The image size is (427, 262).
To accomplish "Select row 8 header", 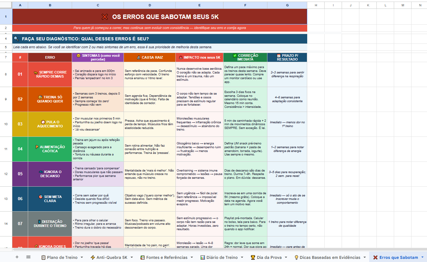I will [6, 74].
